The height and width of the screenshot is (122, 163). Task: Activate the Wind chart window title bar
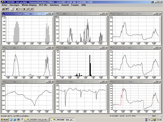(77, 14)
